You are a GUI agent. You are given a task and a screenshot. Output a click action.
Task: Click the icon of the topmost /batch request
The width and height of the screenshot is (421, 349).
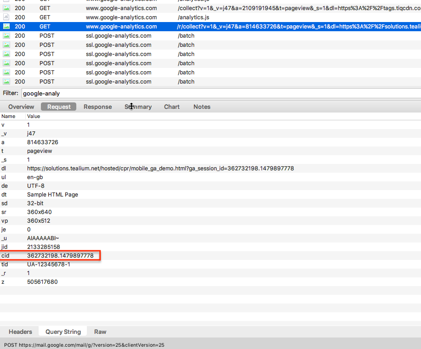coord(6,36)
